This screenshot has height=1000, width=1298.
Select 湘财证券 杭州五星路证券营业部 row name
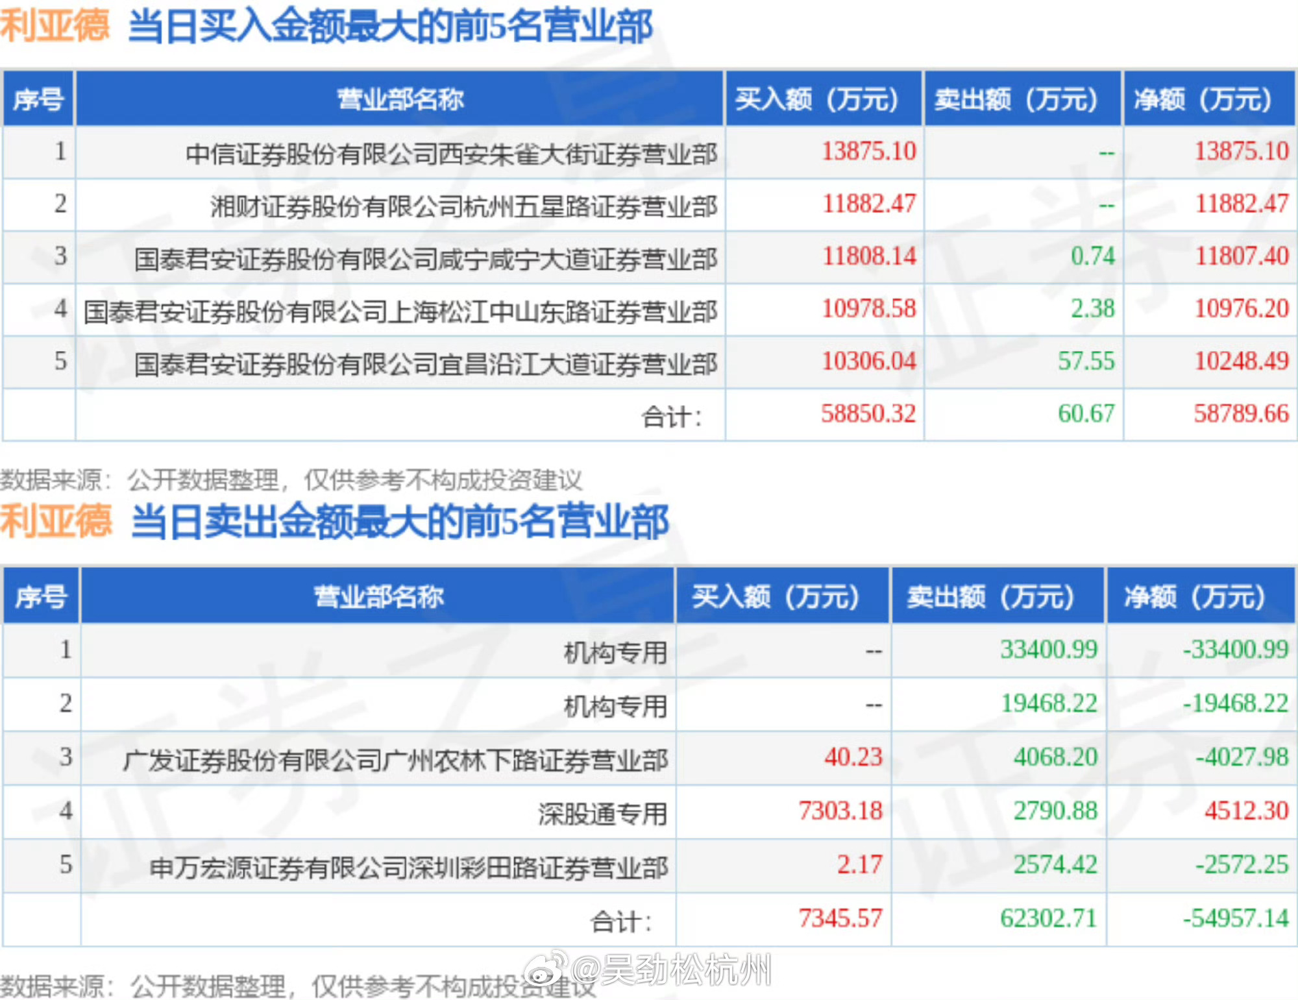tap(463, 206)
